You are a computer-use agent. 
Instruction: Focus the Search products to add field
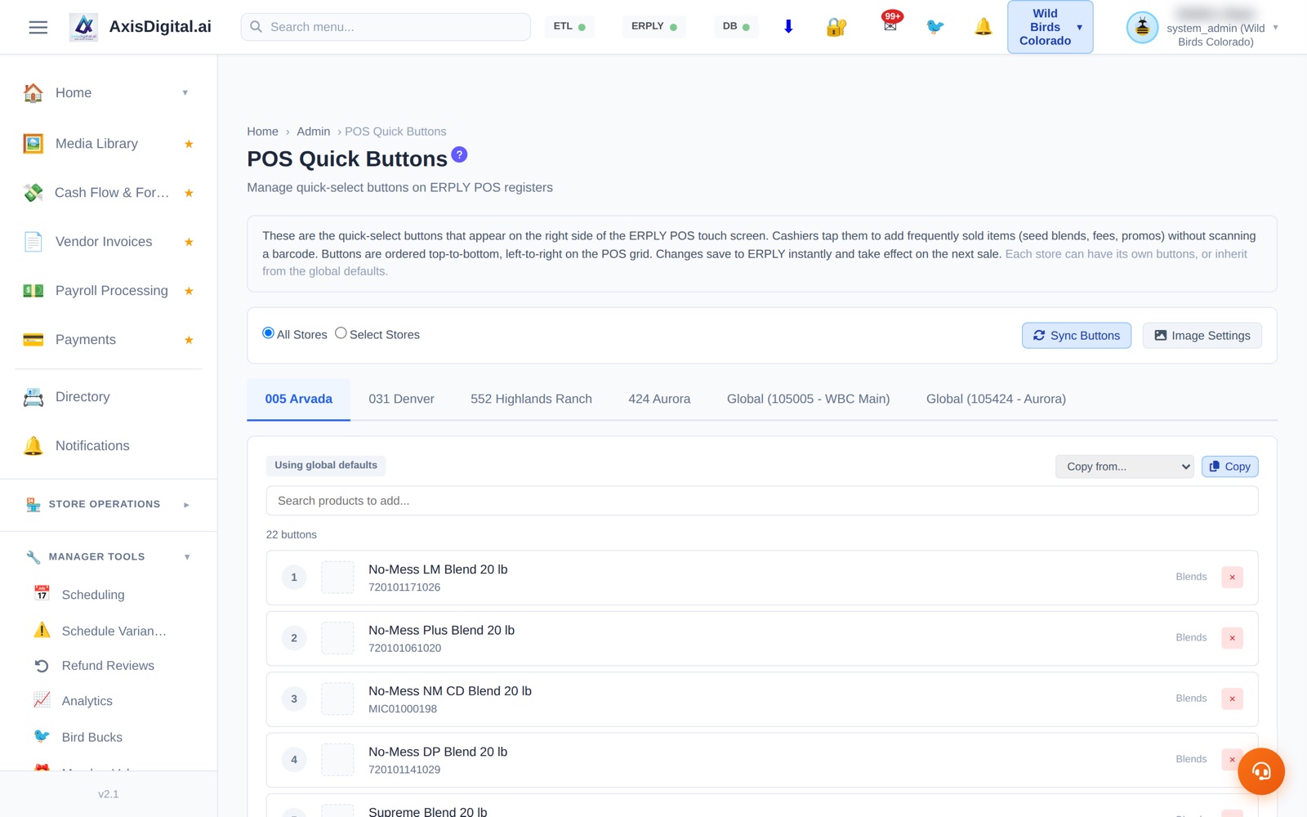coord(762,501)
